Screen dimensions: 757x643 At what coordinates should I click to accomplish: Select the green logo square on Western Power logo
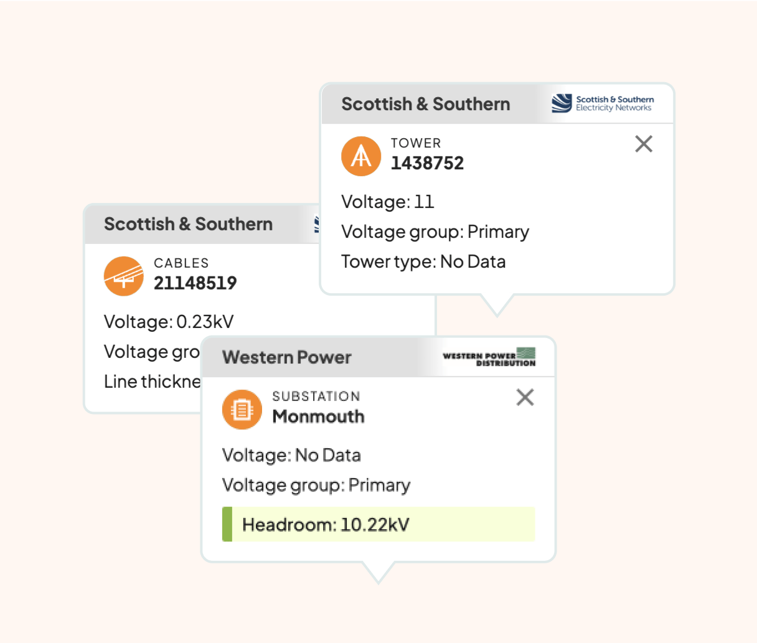tap(527, 353)
